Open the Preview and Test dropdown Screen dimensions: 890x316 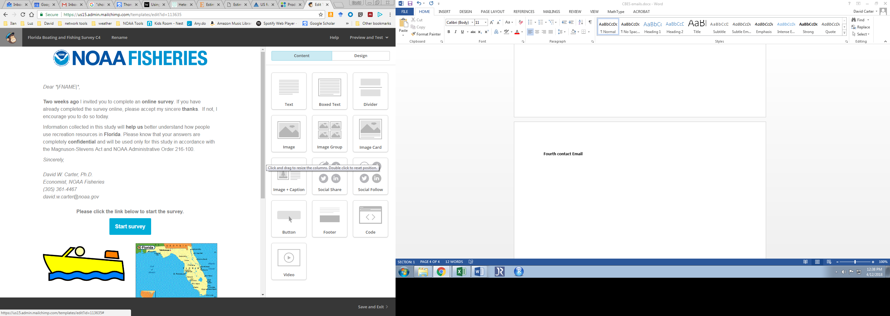[x=369, y=37]
